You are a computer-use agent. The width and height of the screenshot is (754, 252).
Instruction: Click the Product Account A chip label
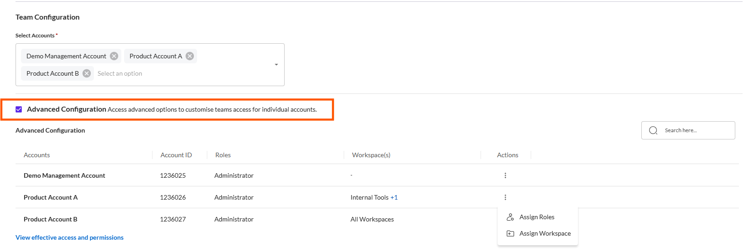(156, 56)
